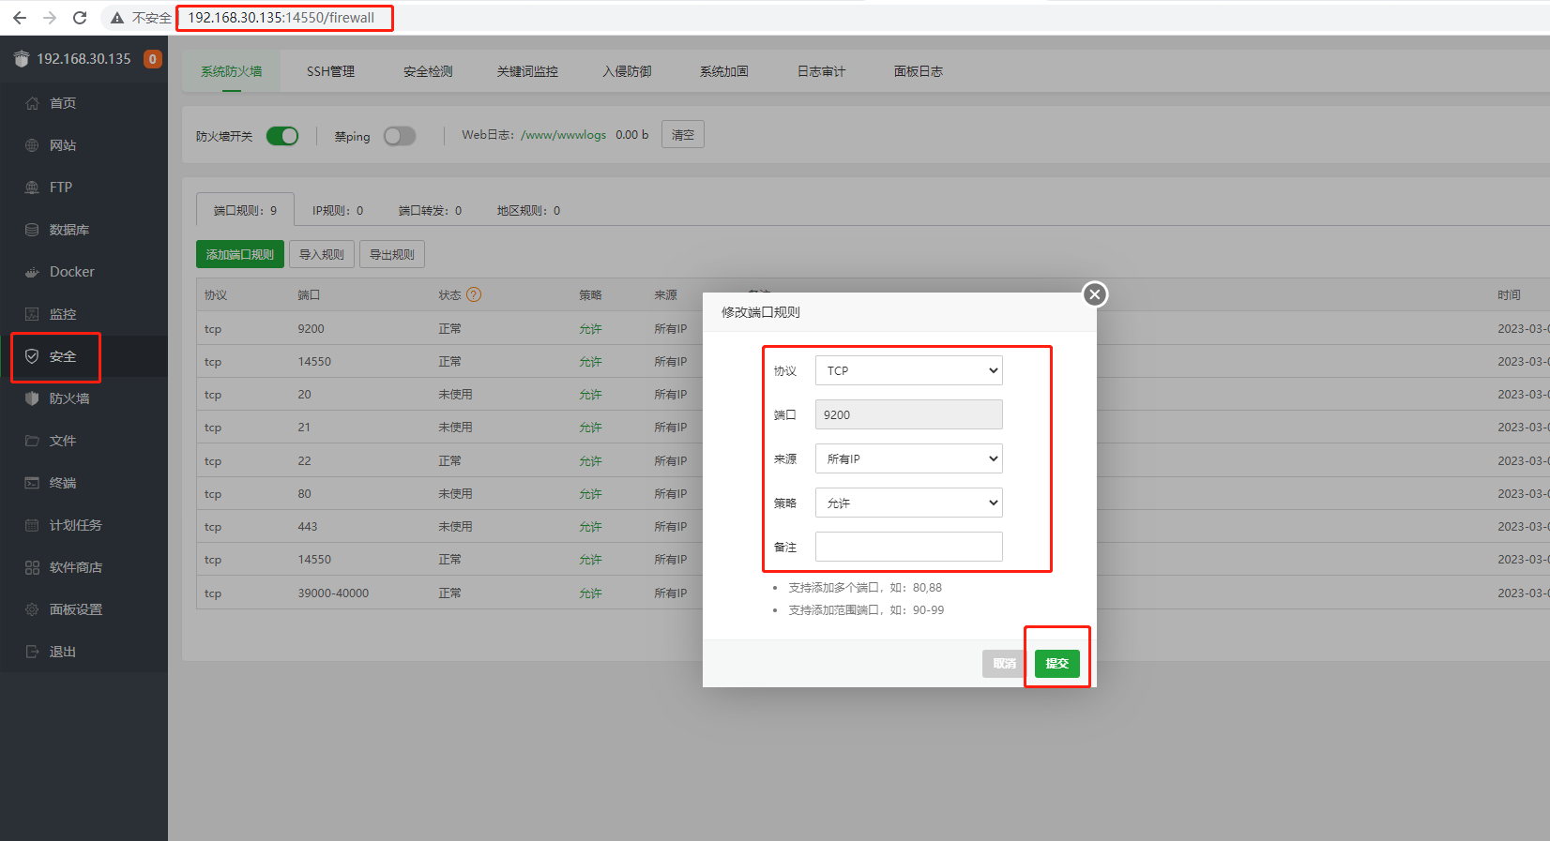
Task: Open the /www/wwwlogs log path link
Action: (x=563, y=135)
